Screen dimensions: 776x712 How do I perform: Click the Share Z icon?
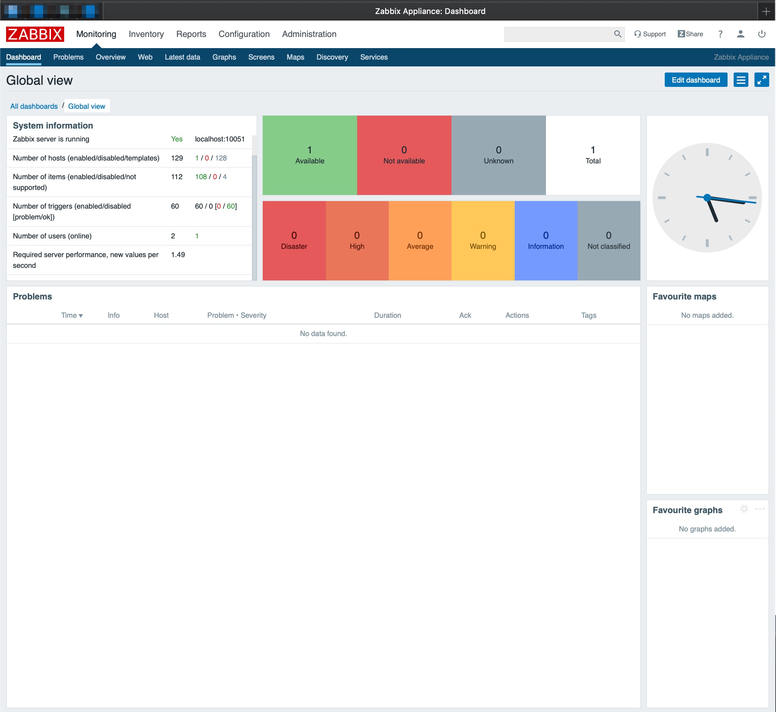pyautogui.click(x=681, y=34)
